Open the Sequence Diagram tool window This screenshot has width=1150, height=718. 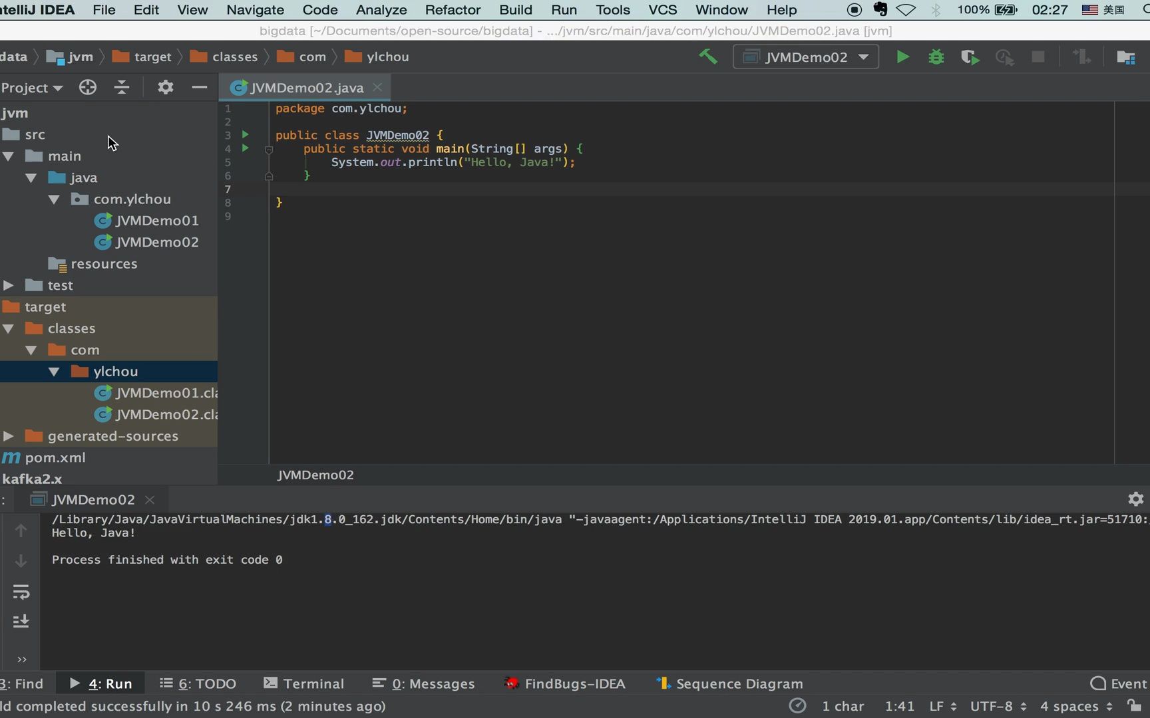pos(729,683)
